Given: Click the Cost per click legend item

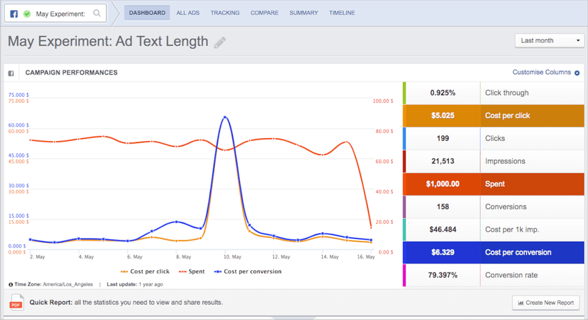Looking at the screenshot, I should [145, 272].
